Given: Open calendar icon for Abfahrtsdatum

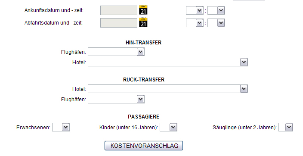Looking at the screenshot, I should tap(143, 22).
